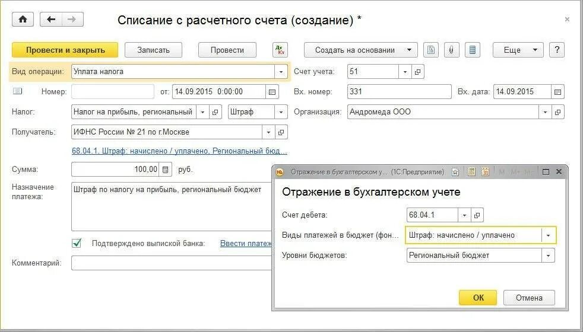Click the Провести button
This screenshot has width=583, height=332.
coord(227,50)
